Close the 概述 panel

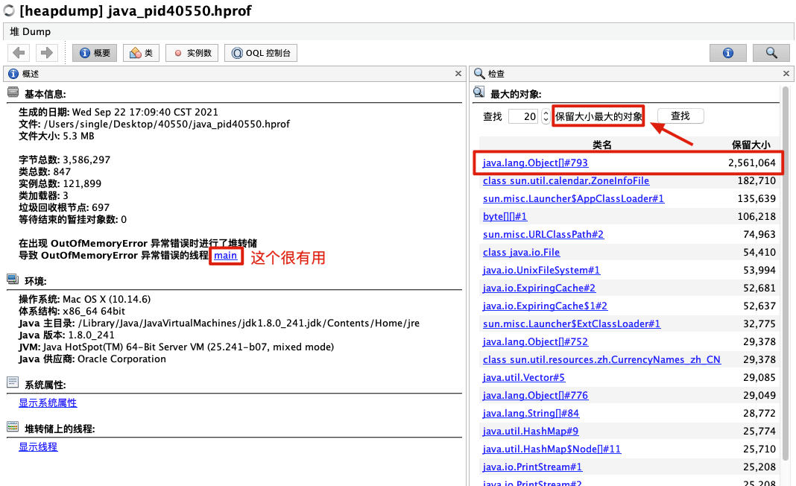pos(458,74)
